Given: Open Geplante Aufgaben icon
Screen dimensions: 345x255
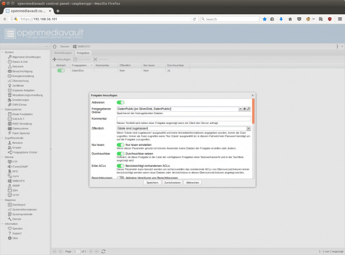Looking at the screenshot, I should (x=10, y=90).
